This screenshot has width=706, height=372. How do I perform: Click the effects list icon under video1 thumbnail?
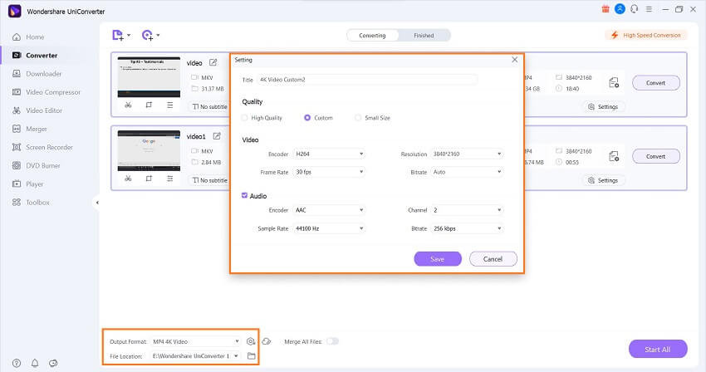point(169,179)
